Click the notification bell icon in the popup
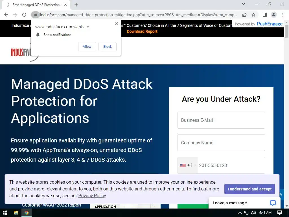This screenshot has width=289, height=217. click(38, 34)
